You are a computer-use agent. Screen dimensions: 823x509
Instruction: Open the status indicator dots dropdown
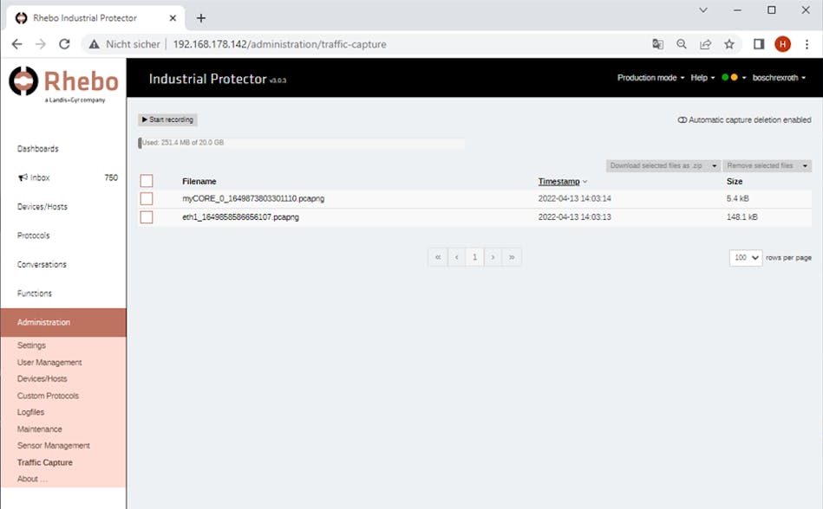734,78
